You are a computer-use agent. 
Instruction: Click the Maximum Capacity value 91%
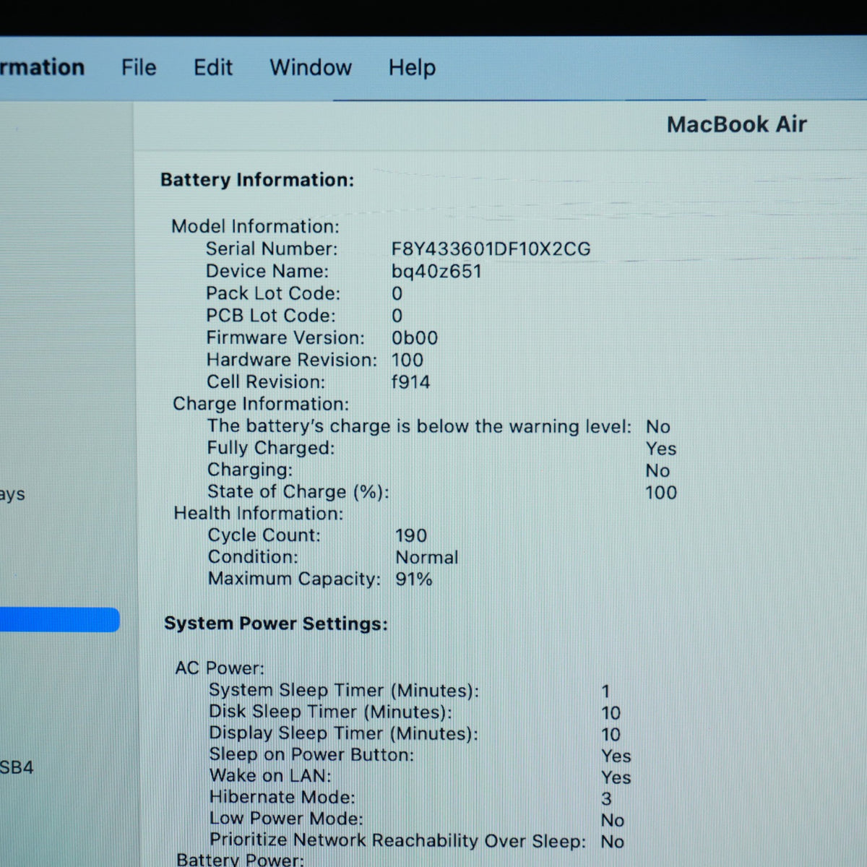click(x=414, y=579)
